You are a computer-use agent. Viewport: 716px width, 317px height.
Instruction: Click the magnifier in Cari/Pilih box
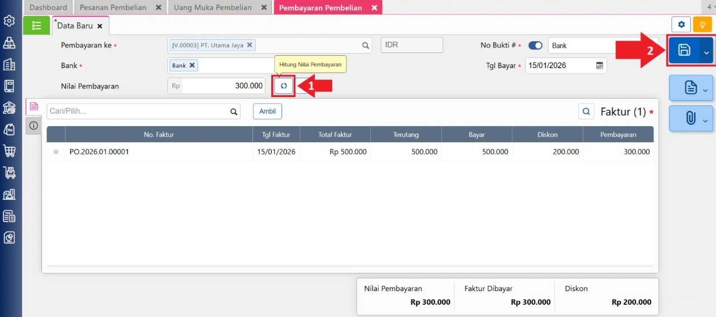tap(234, 112)
